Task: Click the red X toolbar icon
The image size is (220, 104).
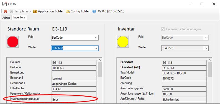Action: pyautogui.click(x=6, y=11)
